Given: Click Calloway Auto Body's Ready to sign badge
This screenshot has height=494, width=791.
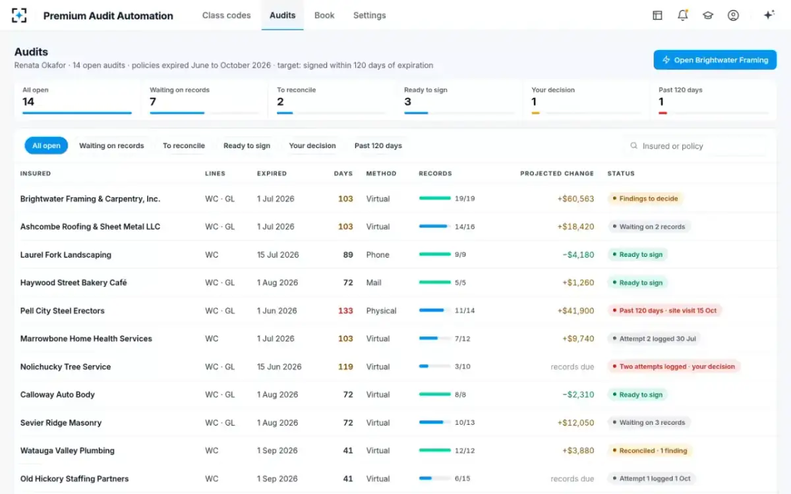Looking at the screenshot, I should click(x=637, y=395).
